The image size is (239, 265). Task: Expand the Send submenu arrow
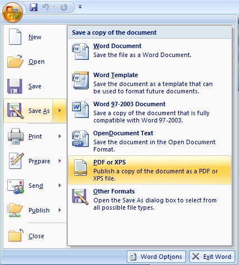(x=60, y=186)
